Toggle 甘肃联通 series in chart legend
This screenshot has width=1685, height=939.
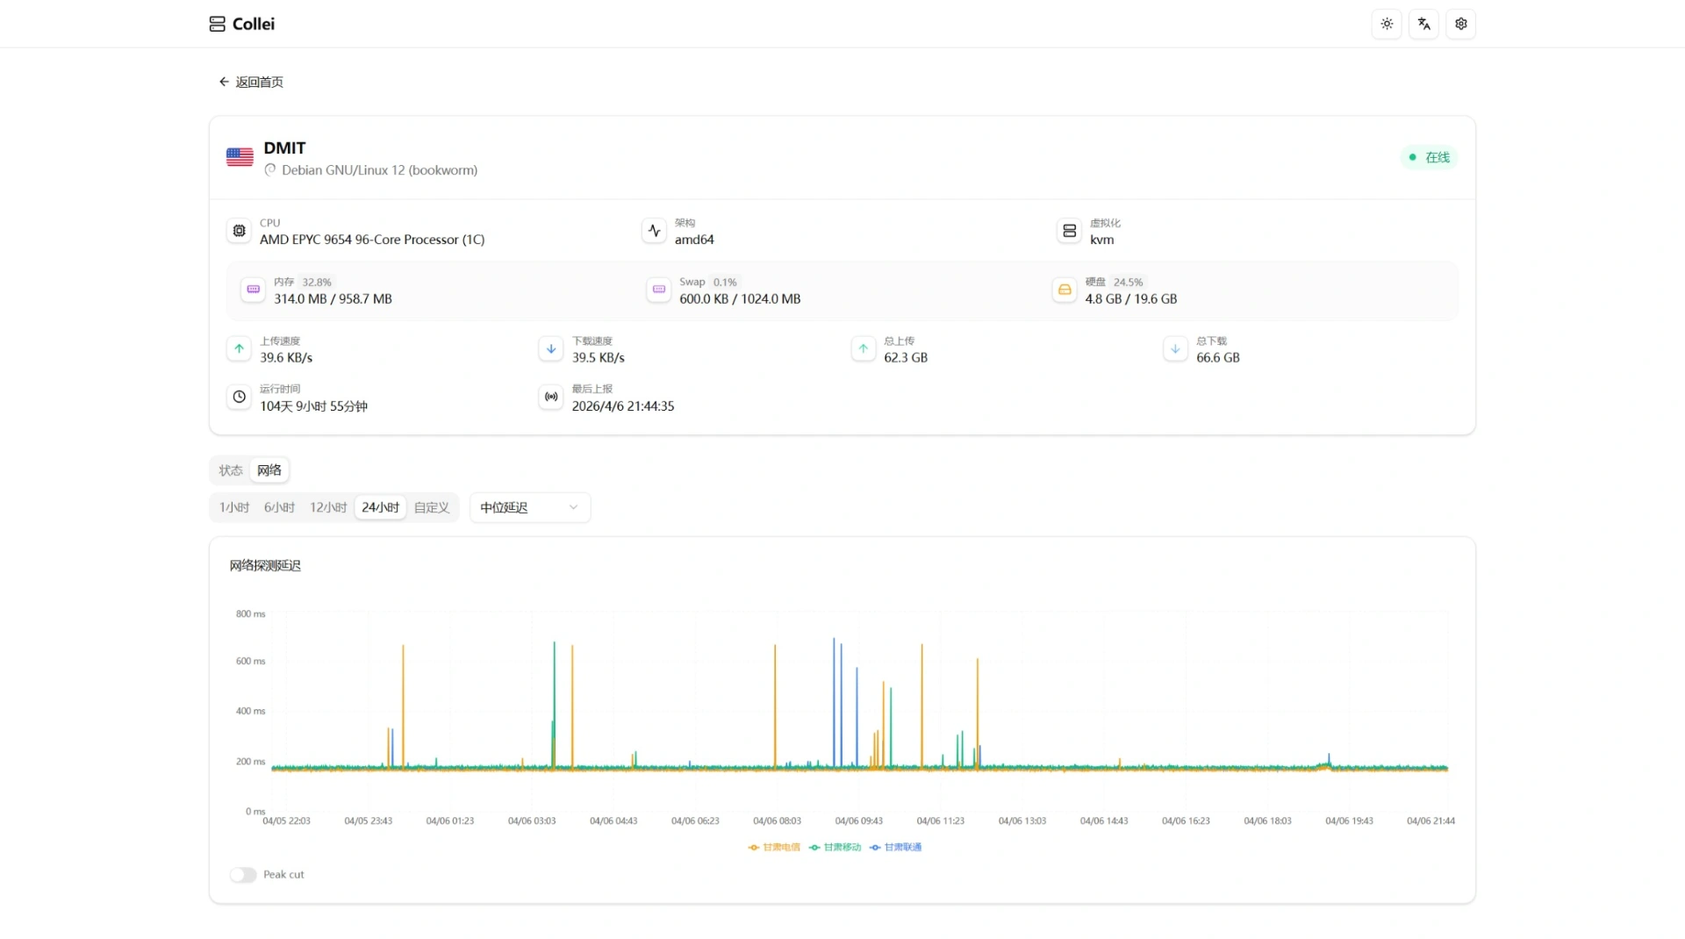895,848
